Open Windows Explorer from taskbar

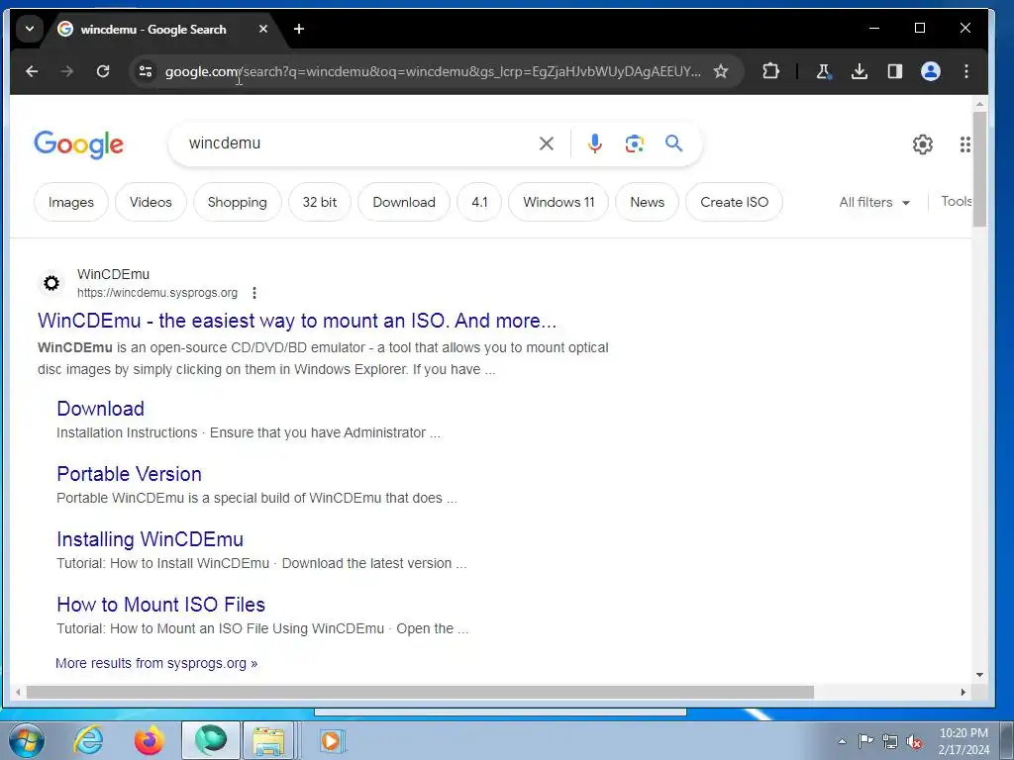268,740
